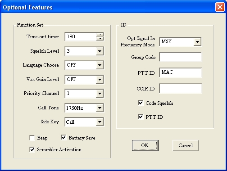
Task: Click the Time-out timer value field
Action: point(81,36)
